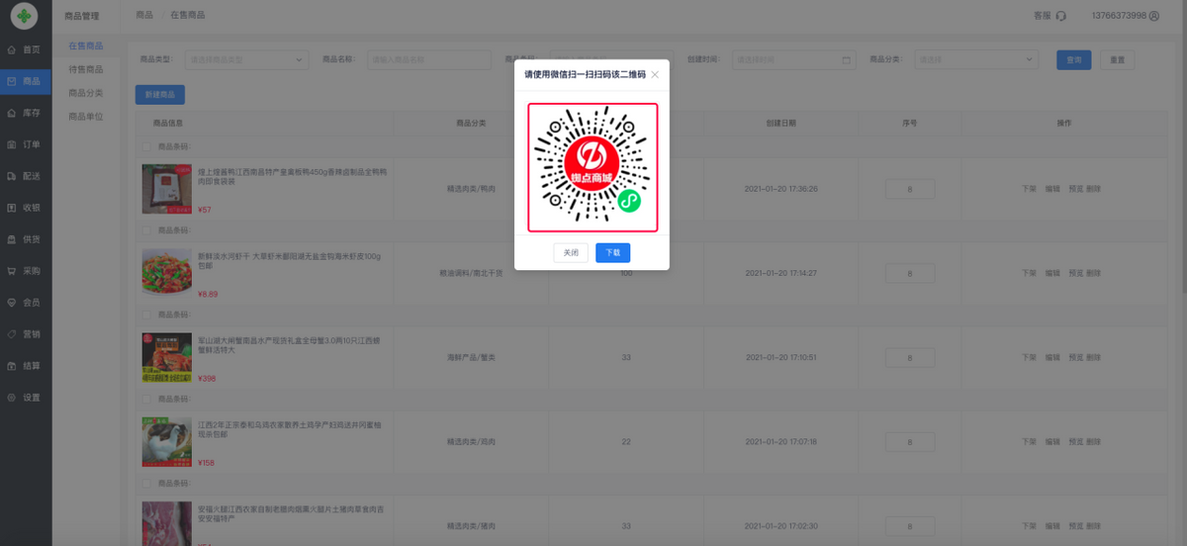Click the 在售商品 breadcrumb
Viewport: 1187px width, 546px height.
coord(188,16)
